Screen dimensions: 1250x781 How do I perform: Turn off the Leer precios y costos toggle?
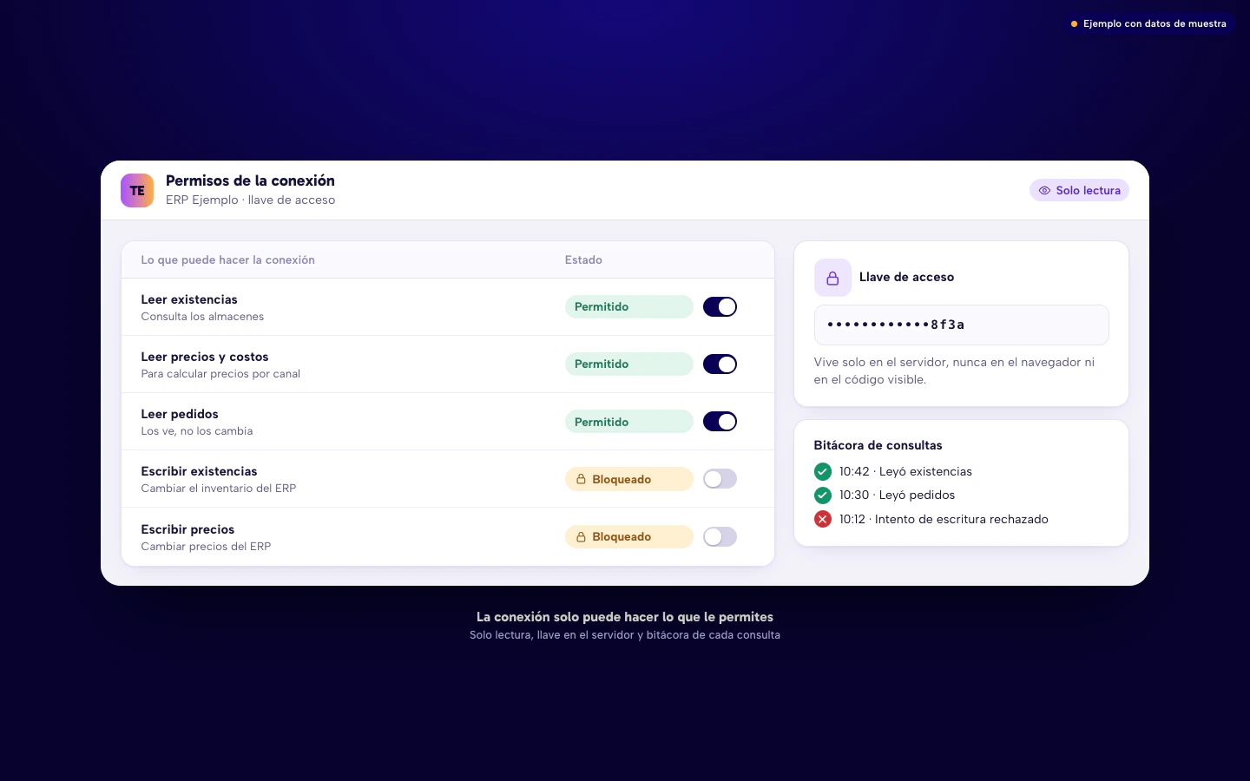tap(720, 364)
